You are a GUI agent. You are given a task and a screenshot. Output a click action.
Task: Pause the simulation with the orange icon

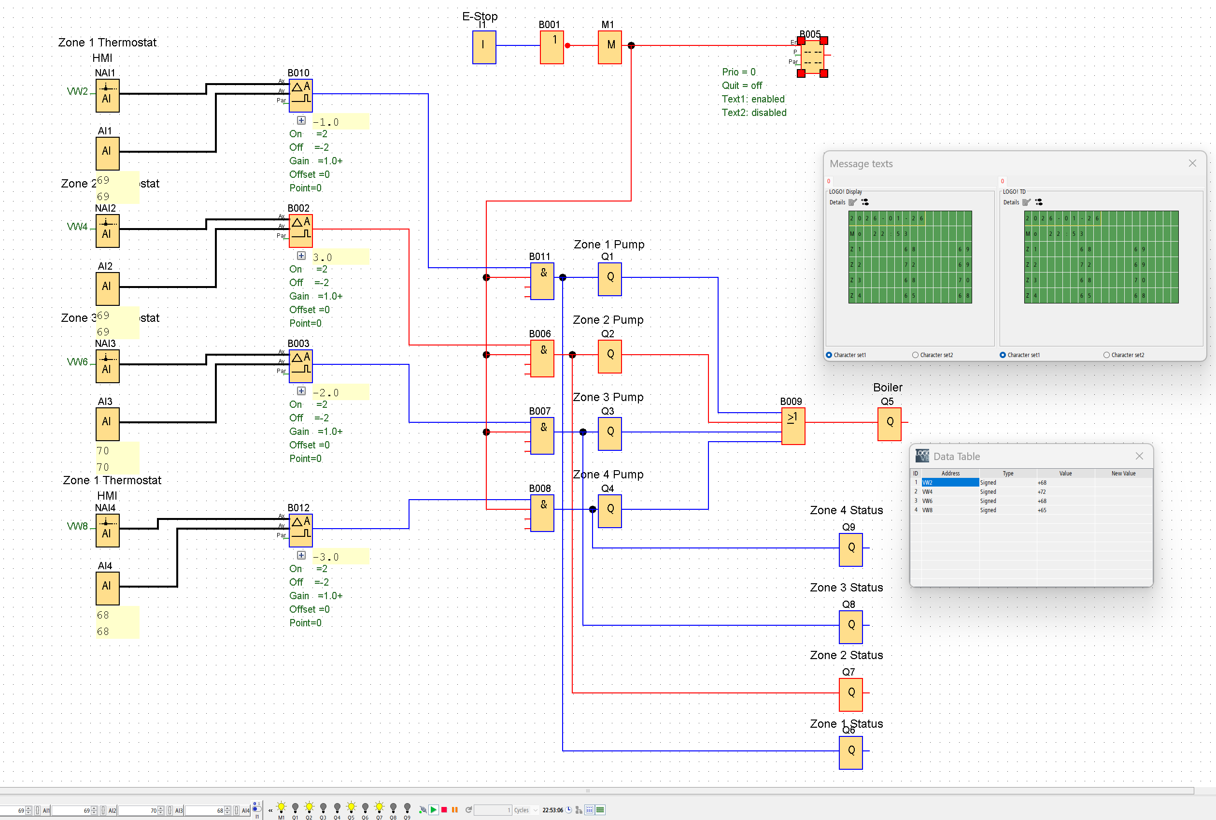tap(454, 809)
